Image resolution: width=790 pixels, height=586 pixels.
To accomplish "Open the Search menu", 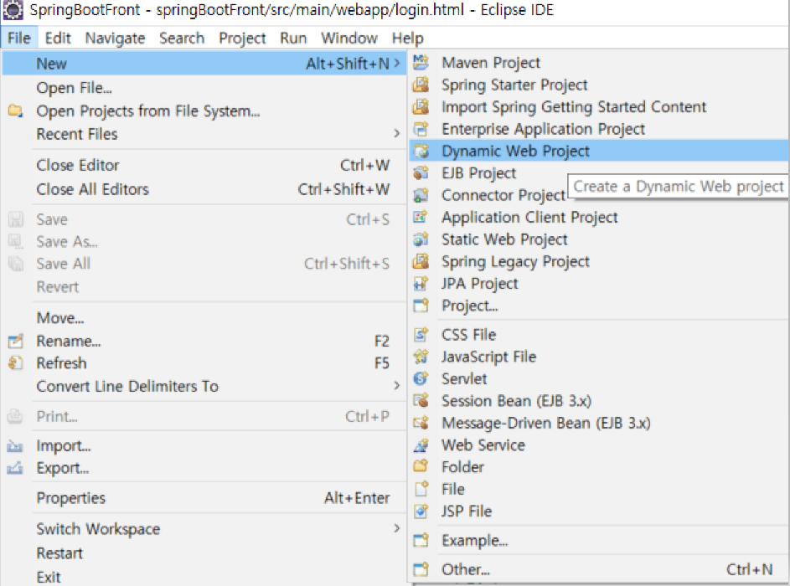I will 182,38.
